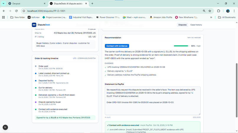Click the DisputeDesk DD logo
Image resolution: width=238 pixels, height=133 pixels.
click(x=34, y=25)
